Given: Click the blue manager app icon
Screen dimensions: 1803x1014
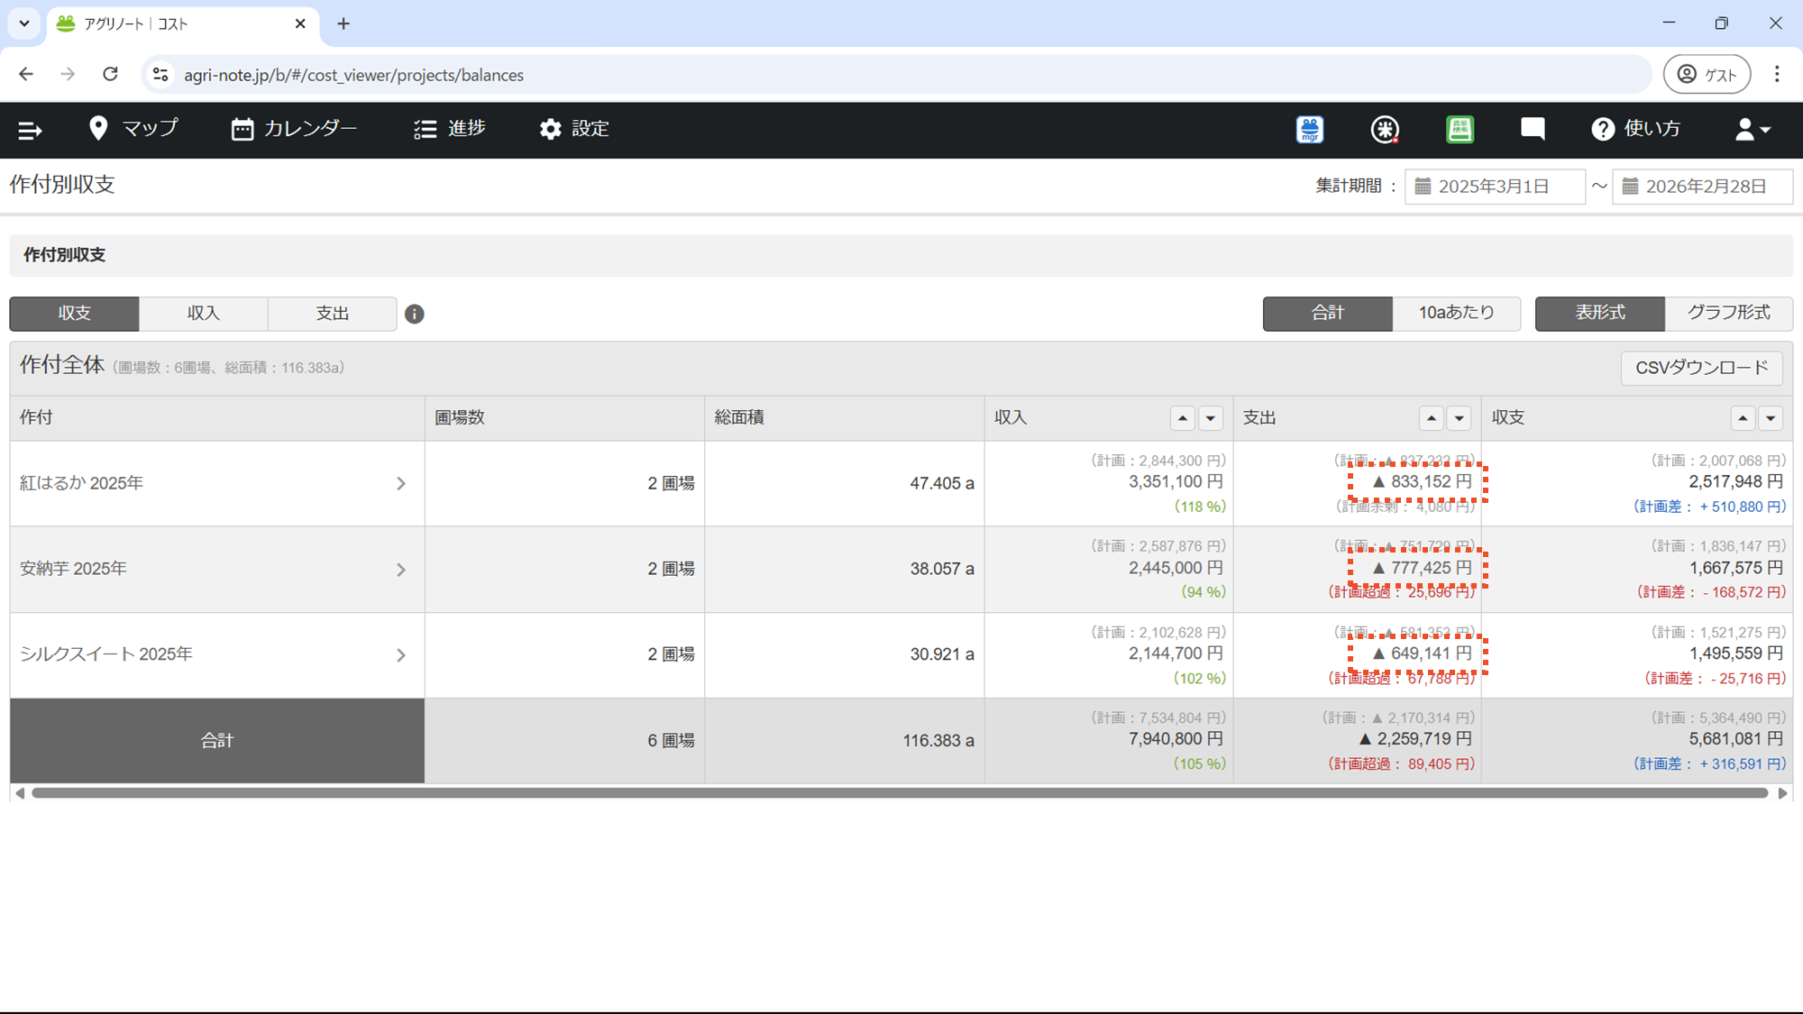Looking at the screenshot, I should pos(1309,130).
